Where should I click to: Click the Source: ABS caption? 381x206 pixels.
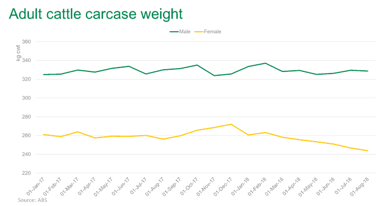tap(32, 200)
